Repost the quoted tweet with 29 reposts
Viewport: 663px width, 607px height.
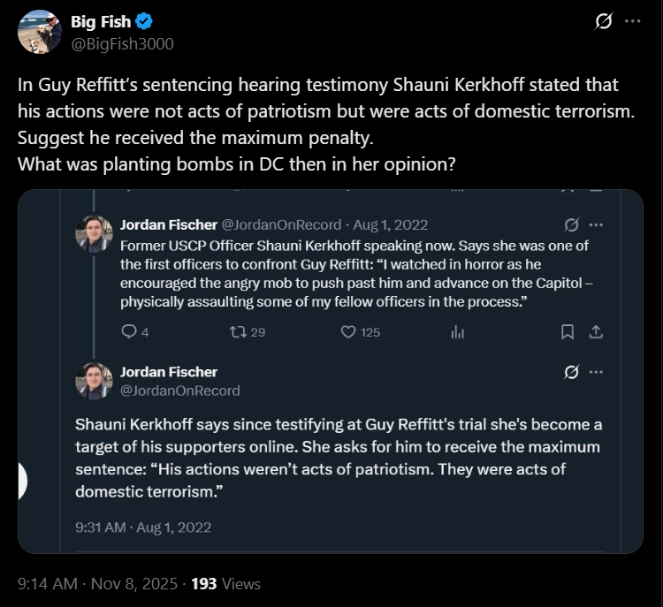pyautogui.click(x=237, y=331)
